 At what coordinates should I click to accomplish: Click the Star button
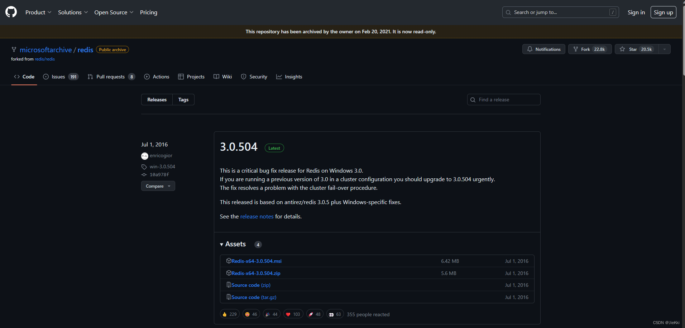pos(637,49)
